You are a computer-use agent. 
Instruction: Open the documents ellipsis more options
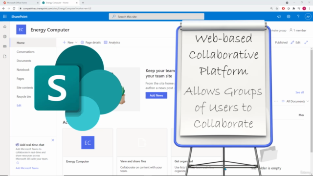(x=276, y=101)
